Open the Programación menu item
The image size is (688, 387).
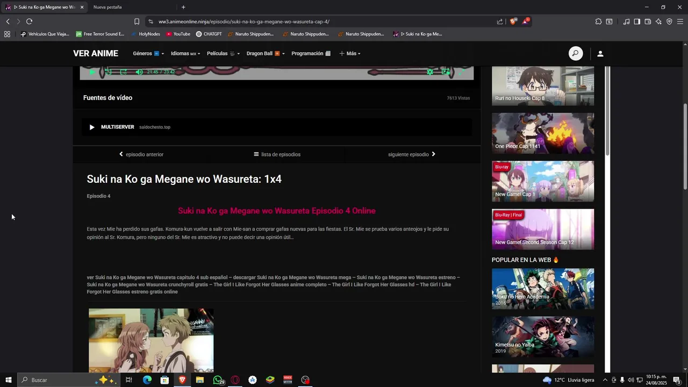[x=311, y=53]
